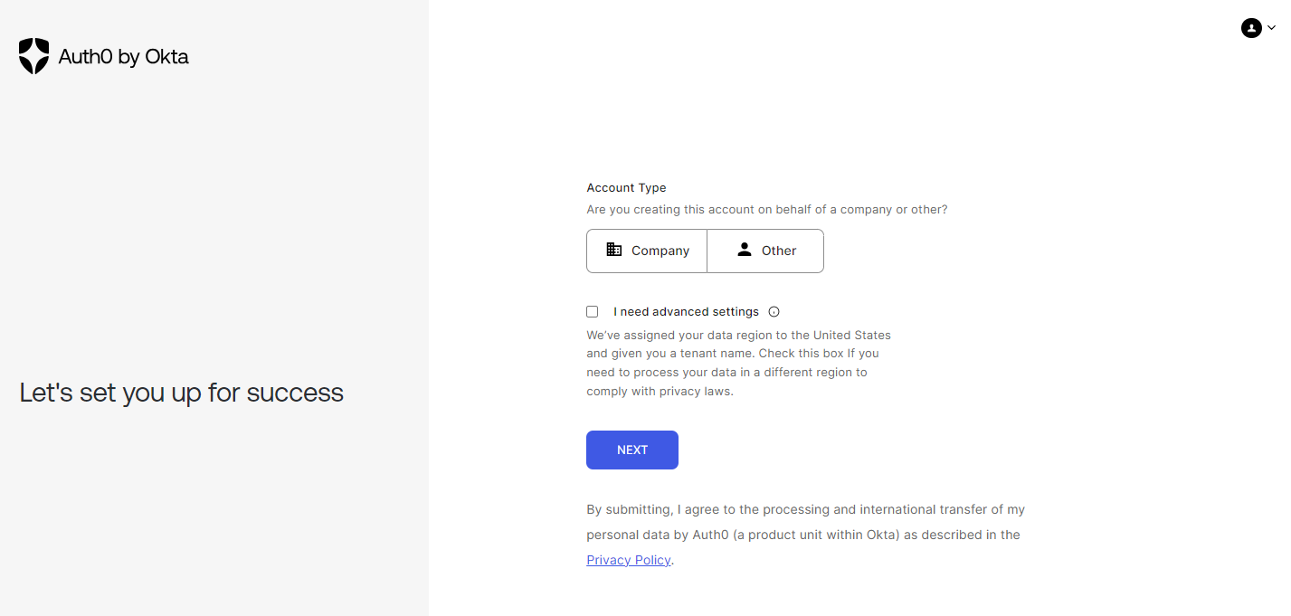This screenshot has height=616, width=1291.
Task: Click the 'I need advanced settings' label
Action: tap(686, 312)
